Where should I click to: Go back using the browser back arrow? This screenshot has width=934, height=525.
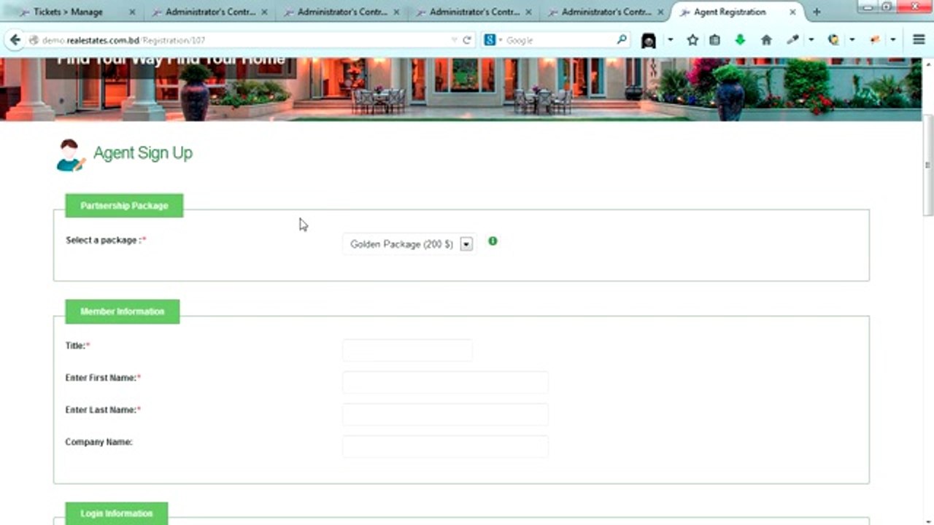coord(15,40)
